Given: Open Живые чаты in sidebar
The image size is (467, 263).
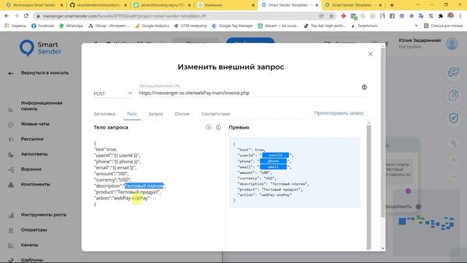Looking at the screenshot, I should 35,123.
